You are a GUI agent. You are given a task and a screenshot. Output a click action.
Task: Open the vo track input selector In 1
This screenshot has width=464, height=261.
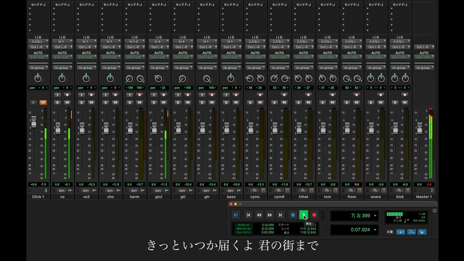coord(62,42)
